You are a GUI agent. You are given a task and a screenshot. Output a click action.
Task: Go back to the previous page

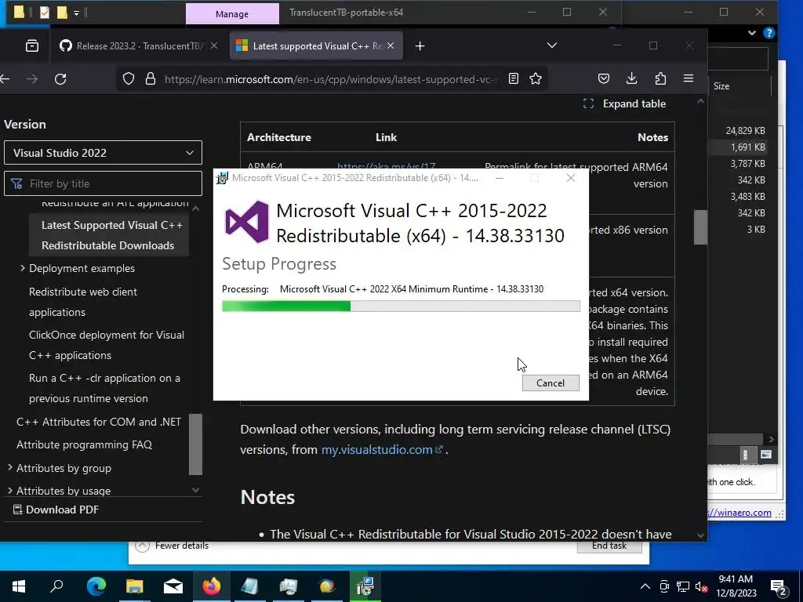click(x=5, y=79)
